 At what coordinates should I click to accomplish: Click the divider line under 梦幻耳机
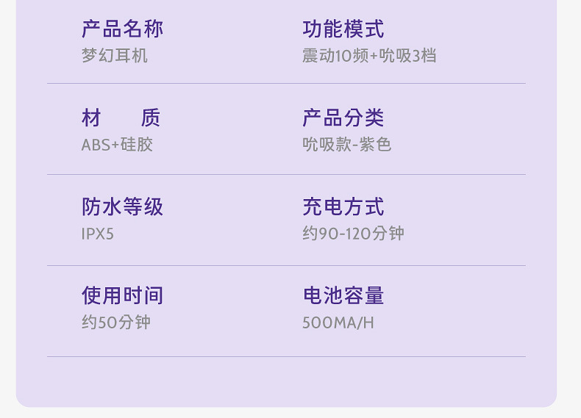(286, 84)
